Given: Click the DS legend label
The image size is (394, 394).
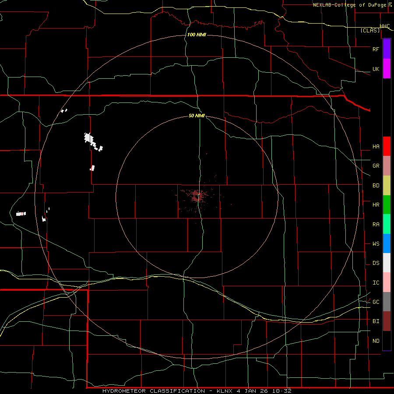Looking at the screenshot, I should [x=376, y=263].
